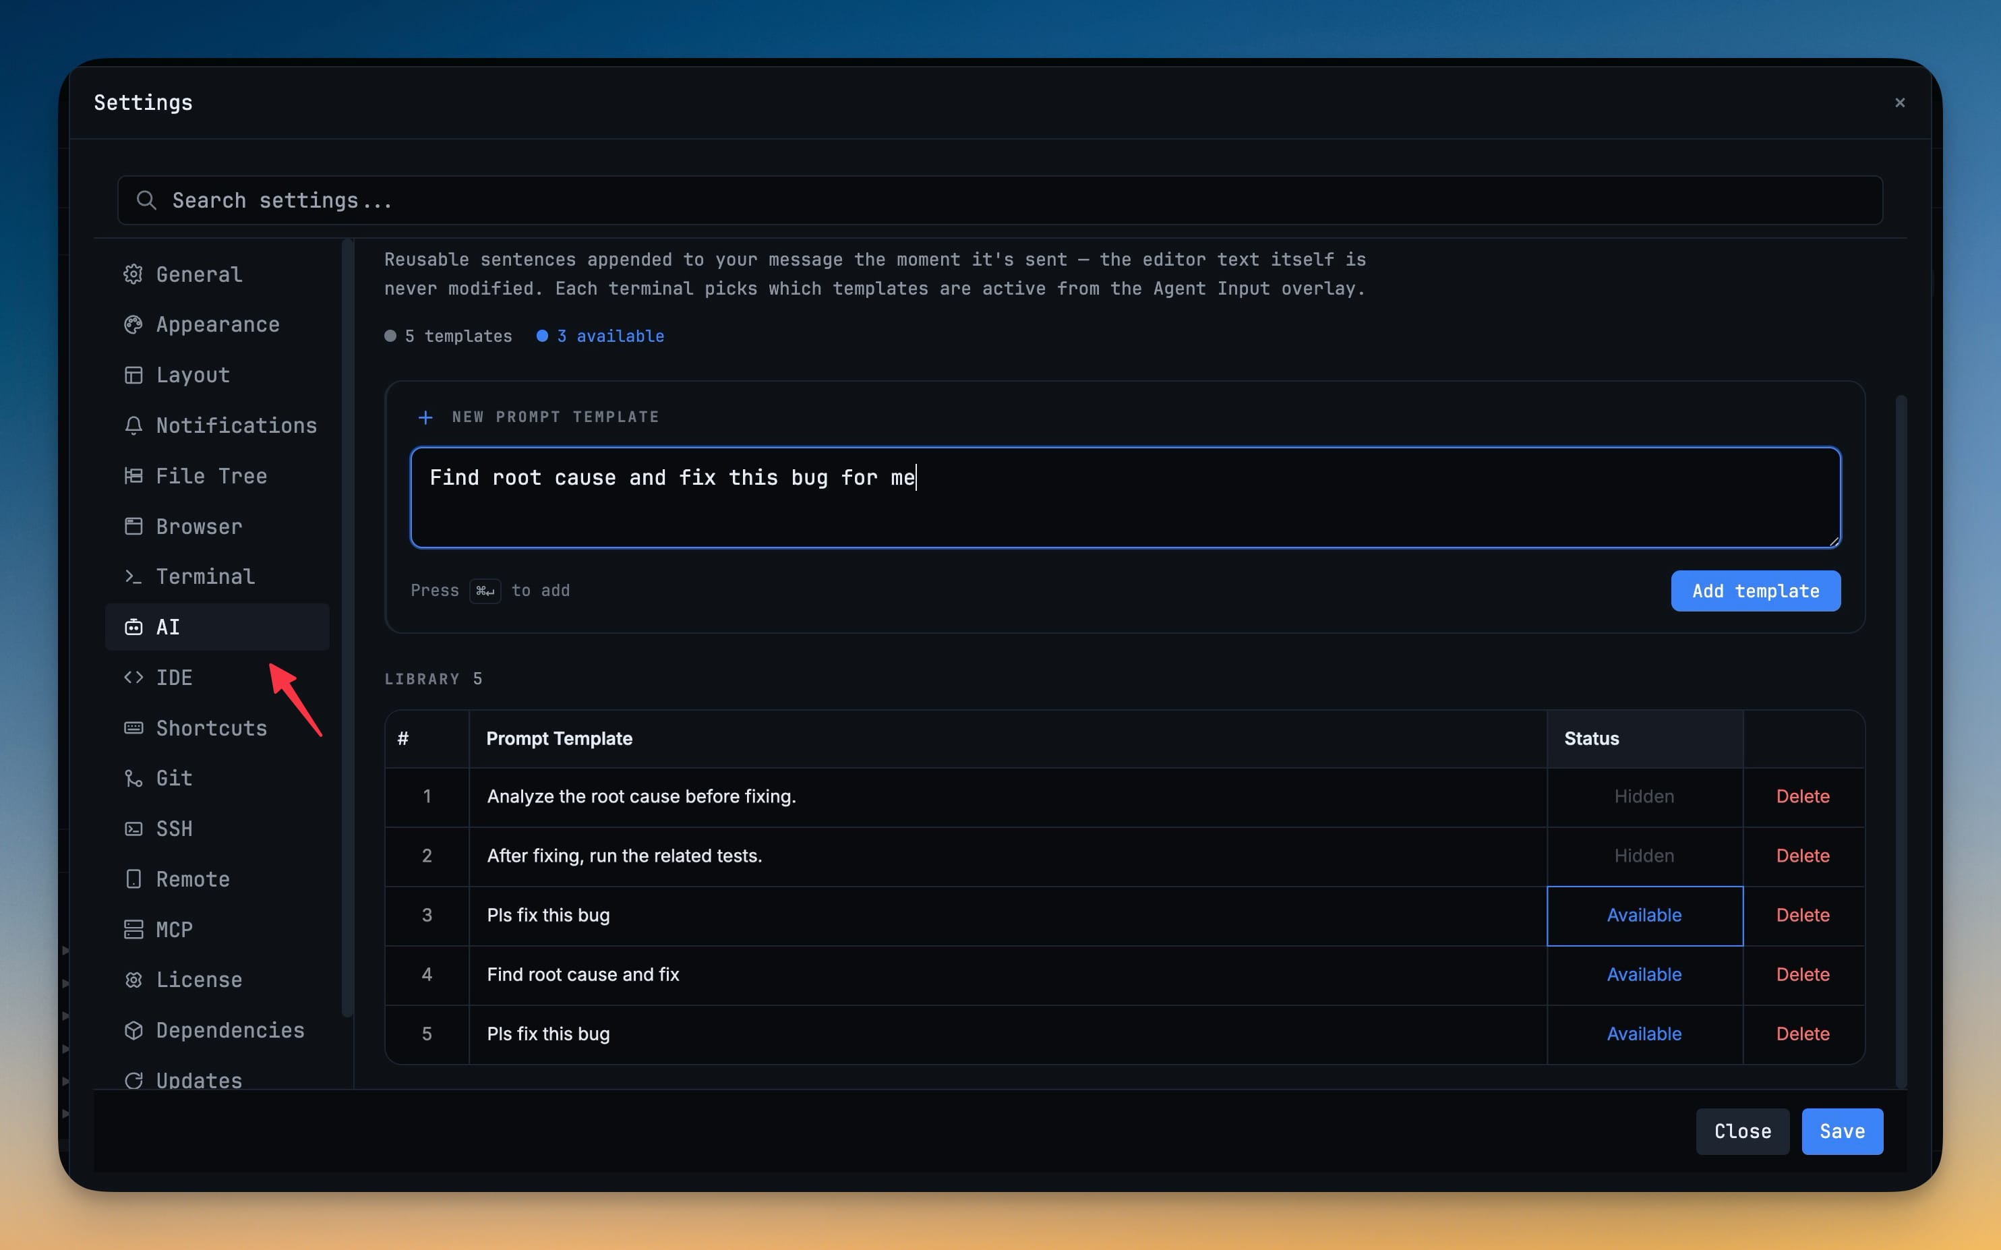
Task: Click the AI robot icon
Action: coord(133,628)
